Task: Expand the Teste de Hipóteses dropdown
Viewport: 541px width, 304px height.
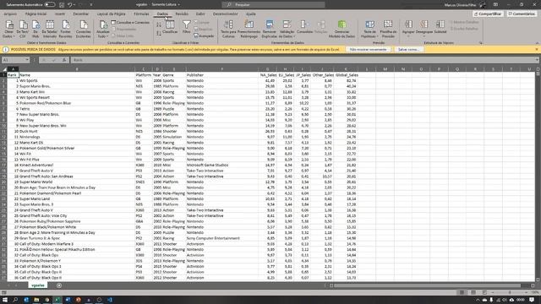Action: pyautogui.click(x=369, y=30)
